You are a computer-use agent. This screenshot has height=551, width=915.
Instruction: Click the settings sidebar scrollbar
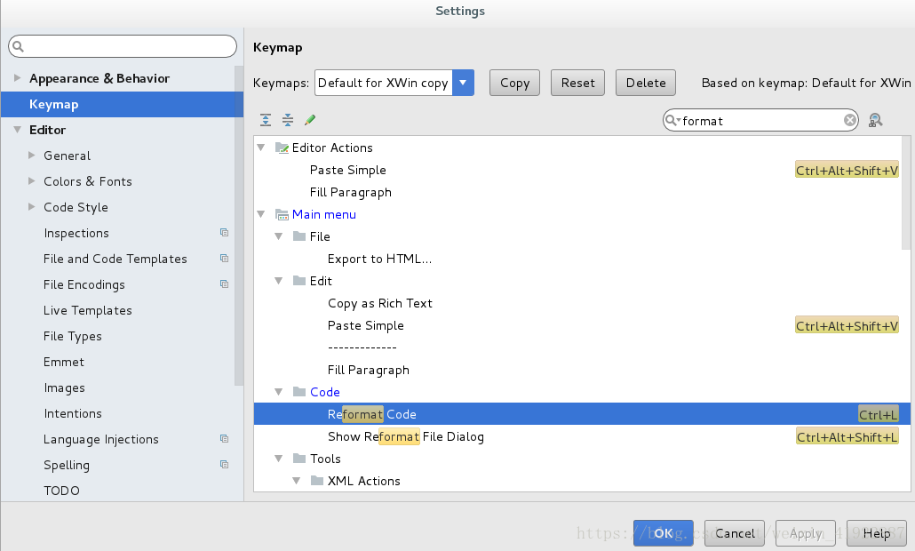coord(239,226)
